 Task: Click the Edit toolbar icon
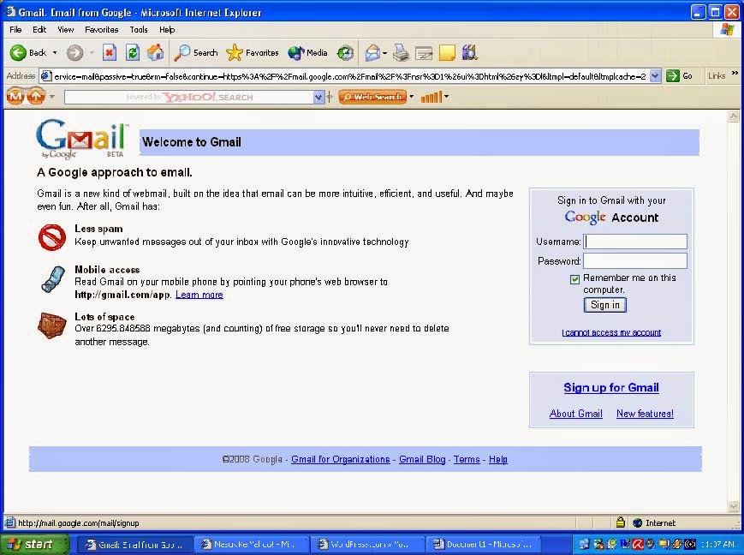pos(424,53)
